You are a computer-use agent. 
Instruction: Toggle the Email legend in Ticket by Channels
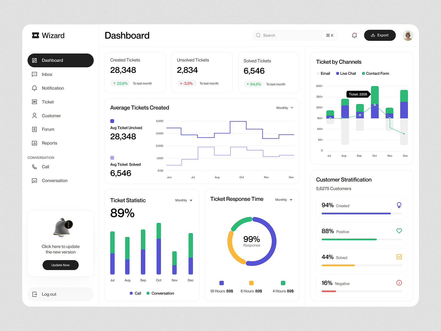coord(323,73)
